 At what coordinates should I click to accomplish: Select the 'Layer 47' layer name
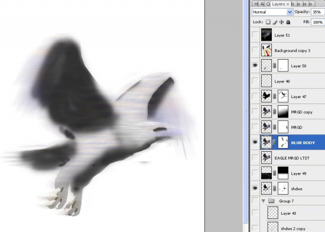(x=298, y=96)
